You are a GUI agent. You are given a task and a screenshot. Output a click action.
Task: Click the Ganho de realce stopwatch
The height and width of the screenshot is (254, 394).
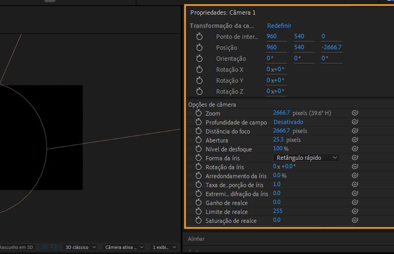click(x=198, y=203)
